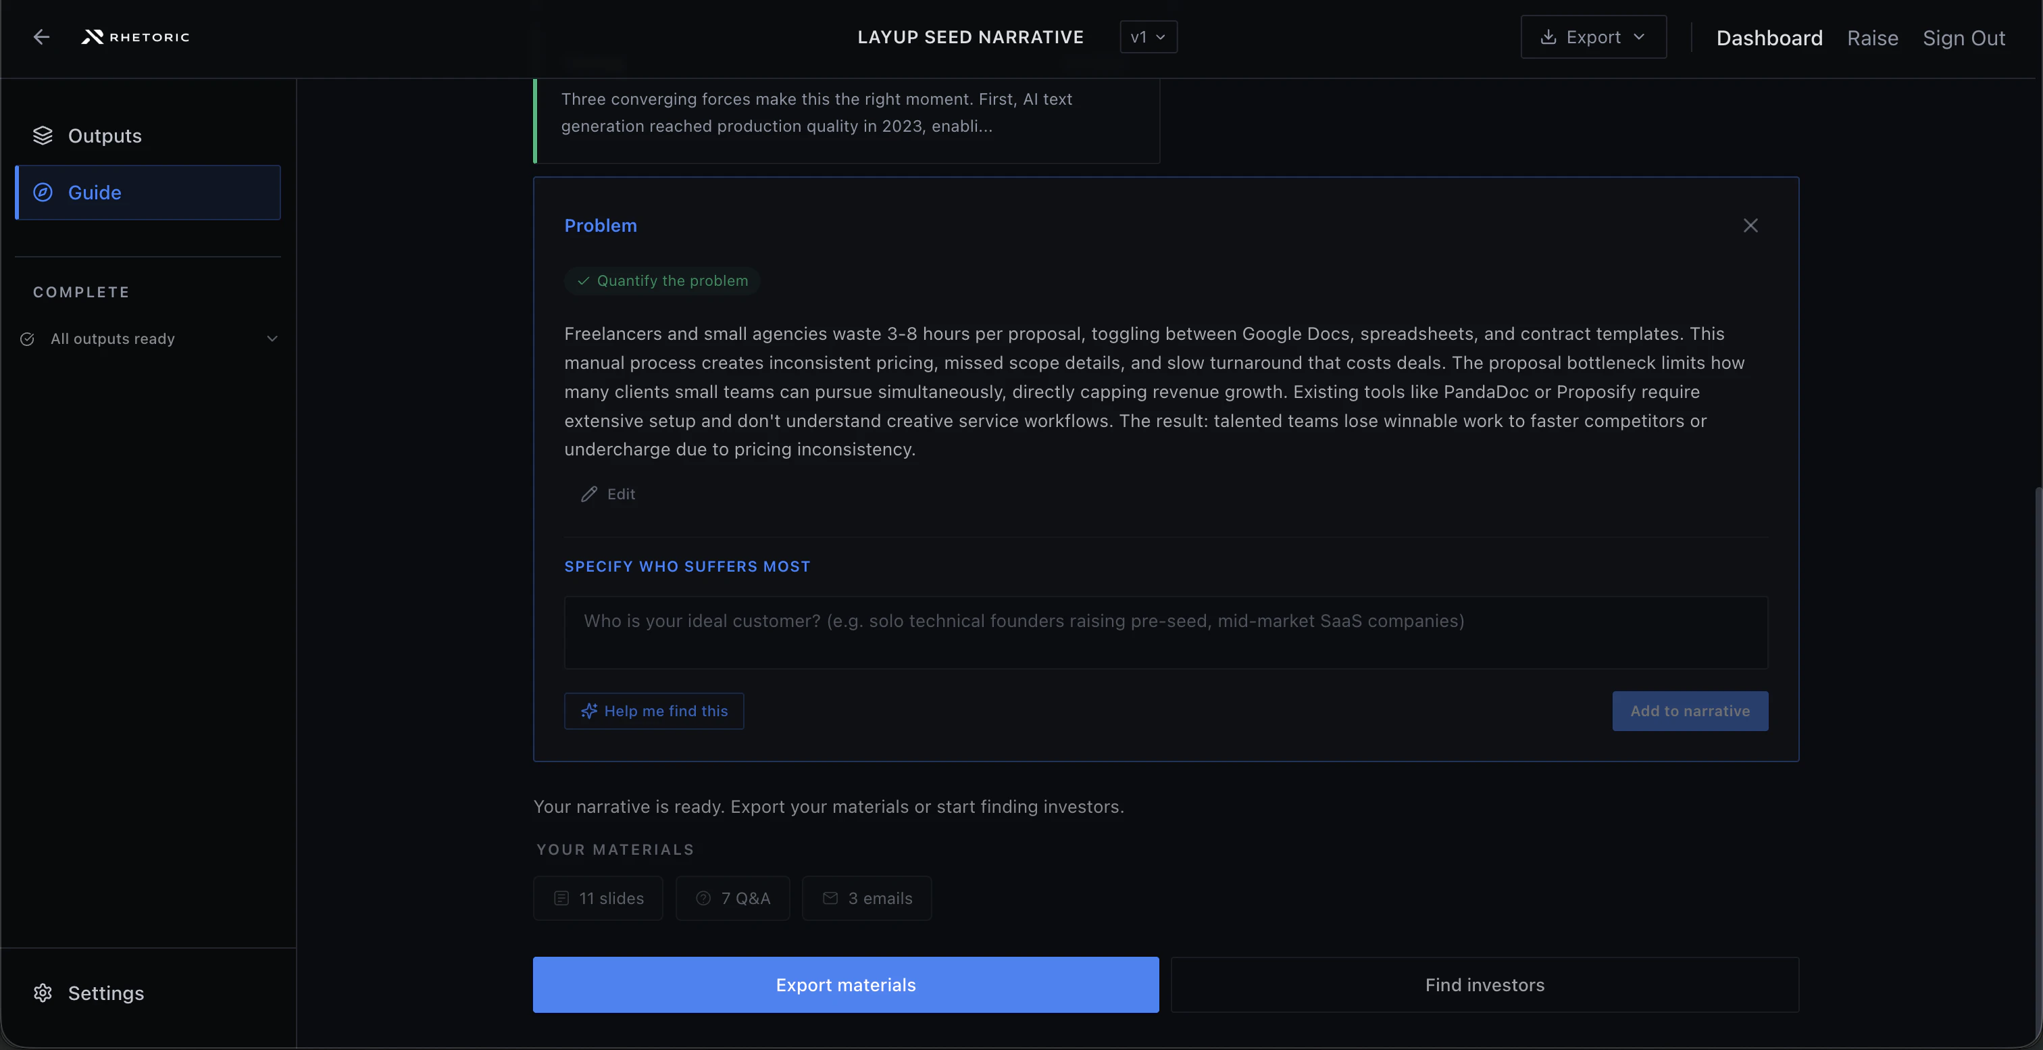The width and height of the screenshot is (2043, 1050).
Task: Click the Rhetoric logo
Action: click(136, 37)
